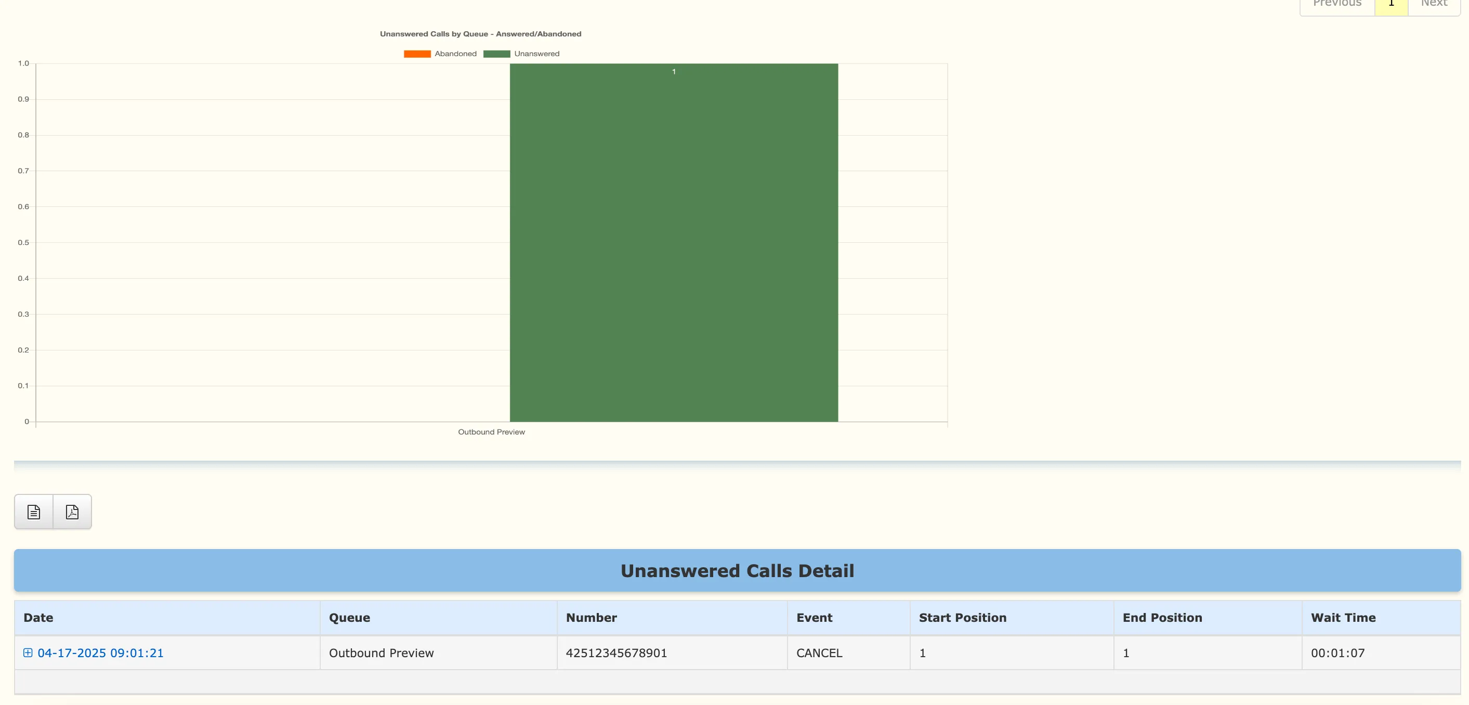Select the green Unanswered bar in chart
The width and height of the screenshot is (1469, 705).
click(x=674, y=242)
